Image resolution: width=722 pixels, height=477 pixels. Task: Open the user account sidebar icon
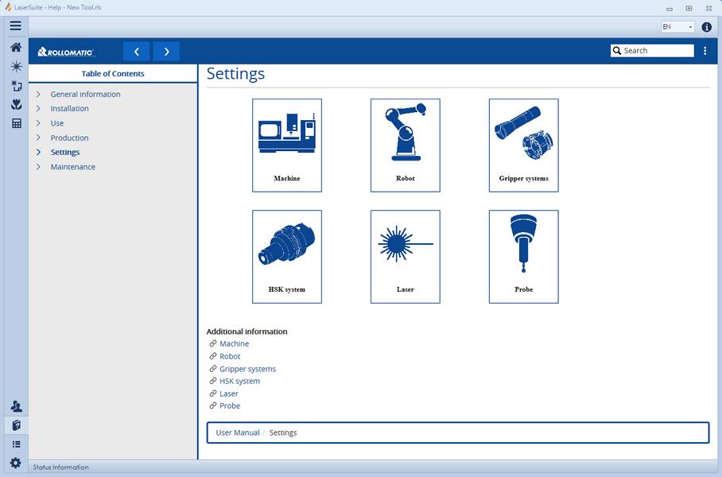[x=16, y=406]
